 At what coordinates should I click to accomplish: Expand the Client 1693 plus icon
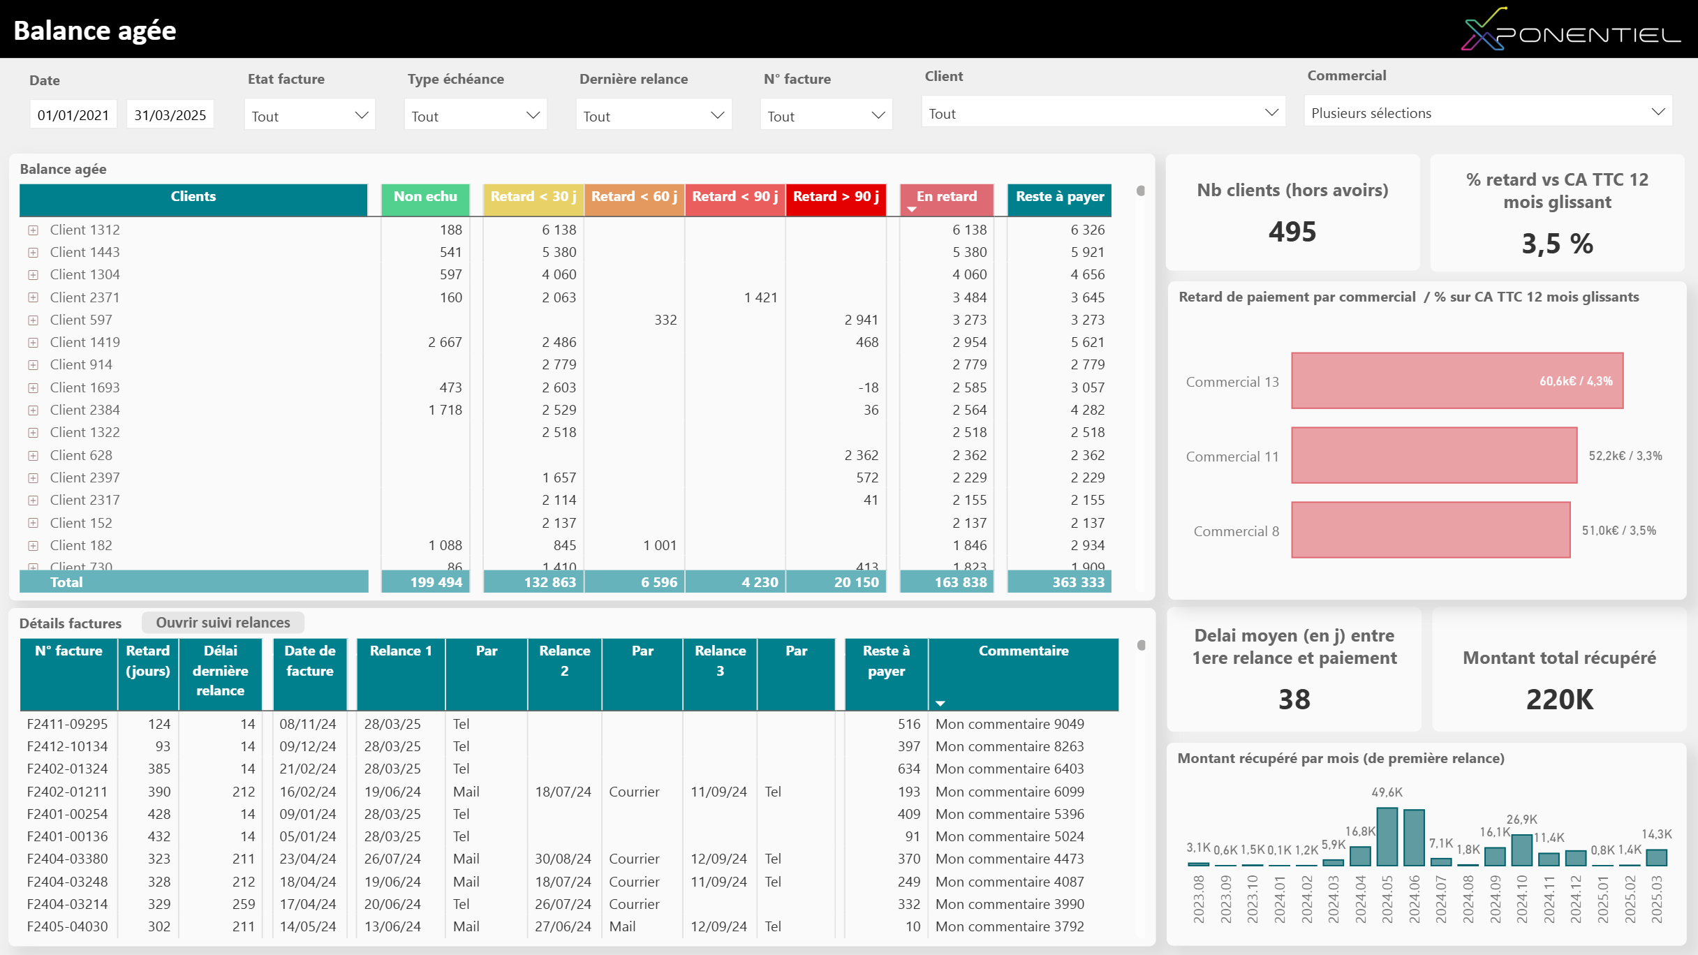coord(33,388)
